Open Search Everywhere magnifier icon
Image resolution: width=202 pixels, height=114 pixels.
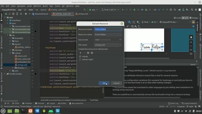tap(192, 10)
